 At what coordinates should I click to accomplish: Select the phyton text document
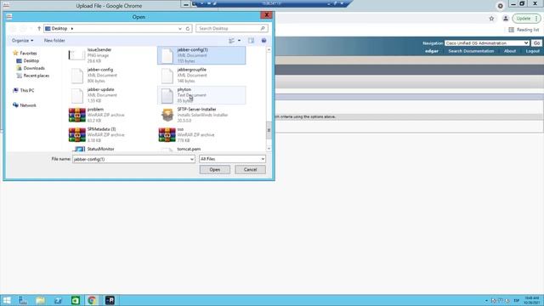[x=201, y=95]
